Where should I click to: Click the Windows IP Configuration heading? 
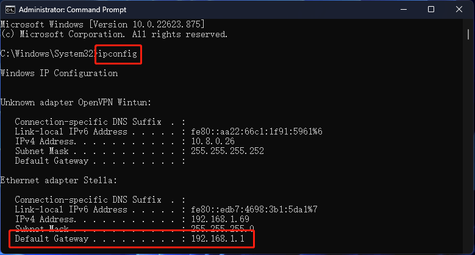[59, 73]
